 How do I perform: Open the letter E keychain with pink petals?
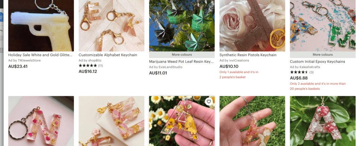(x=111, y=121)
